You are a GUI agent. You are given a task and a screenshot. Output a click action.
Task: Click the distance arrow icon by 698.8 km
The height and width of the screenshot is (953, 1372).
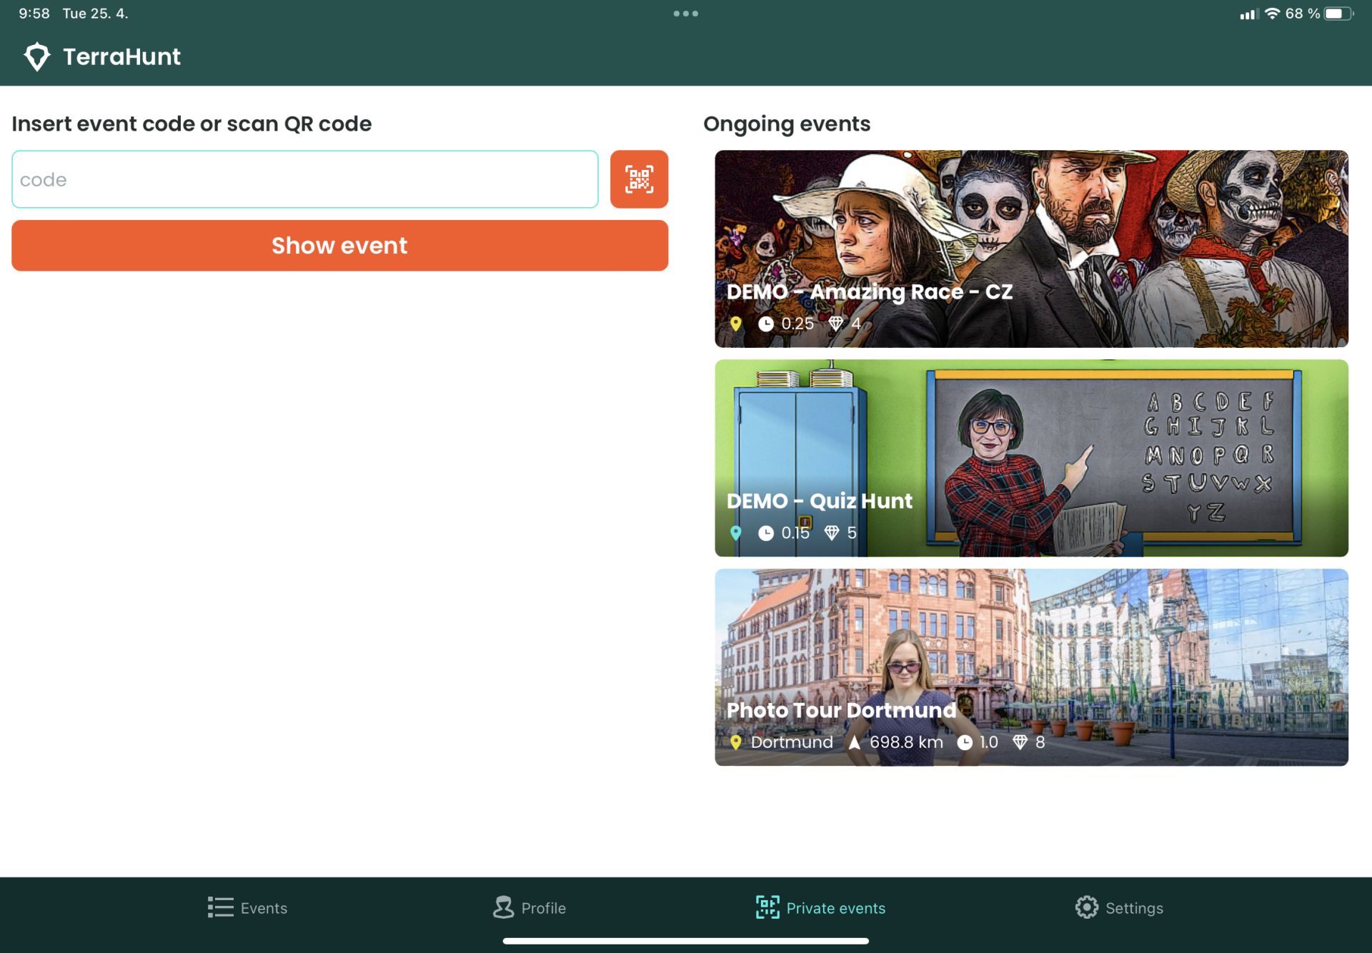tap(854, 742)
